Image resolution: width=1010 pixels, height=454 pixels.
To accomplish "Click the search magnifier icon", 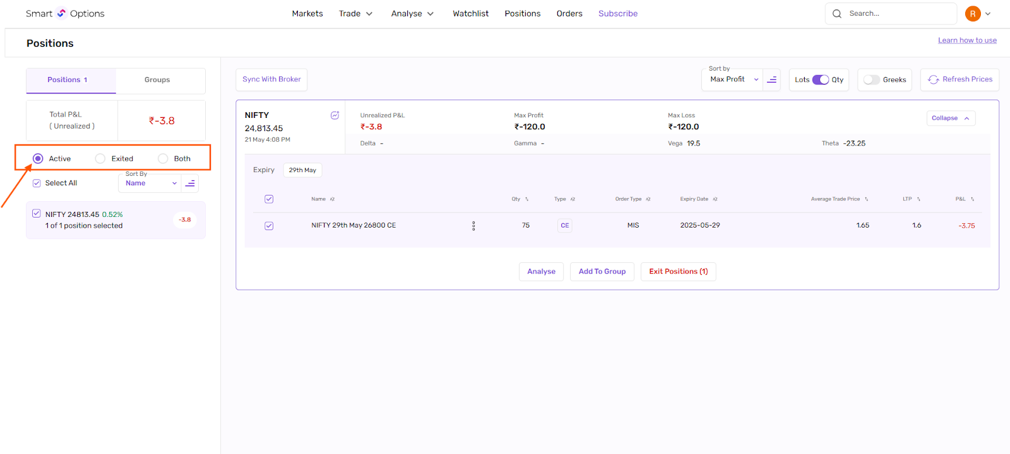I will (837, 13).
